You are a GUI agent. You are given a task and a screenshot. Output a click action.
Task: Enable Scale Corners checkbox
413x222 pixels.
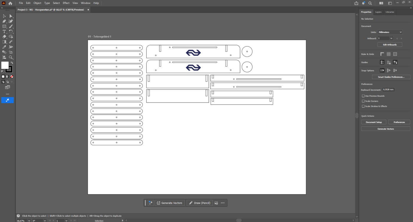pos(363,101)
